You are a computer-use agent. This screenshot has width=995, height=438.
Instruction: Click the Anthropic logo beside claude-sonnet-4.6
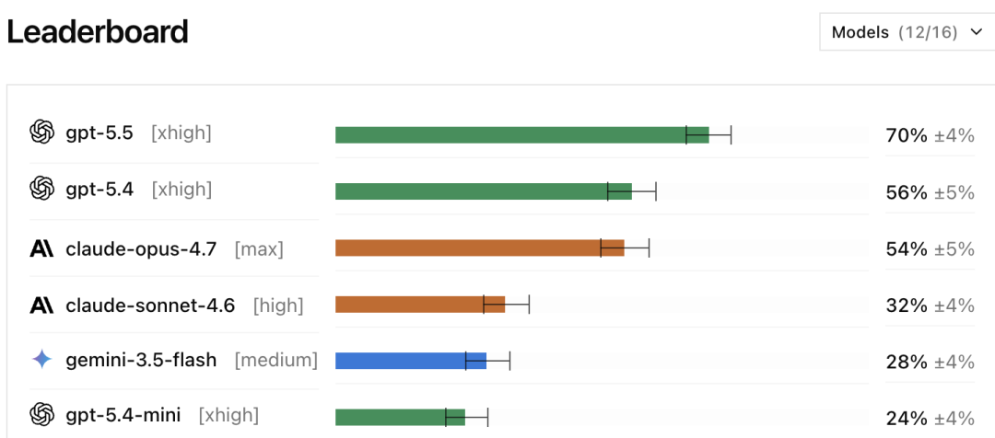(x=41, y=306)
